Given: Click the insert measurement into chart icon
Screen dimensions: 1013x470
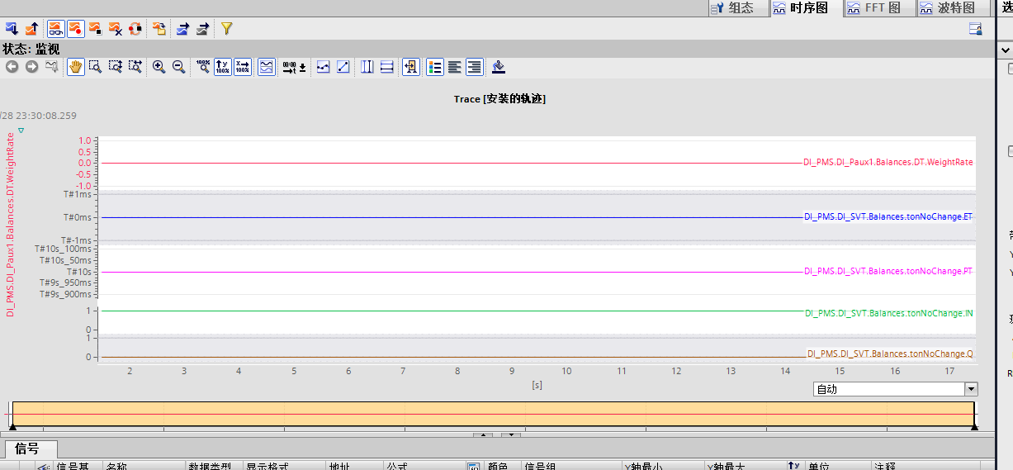Looking at the screenshot, I should 411,67.
